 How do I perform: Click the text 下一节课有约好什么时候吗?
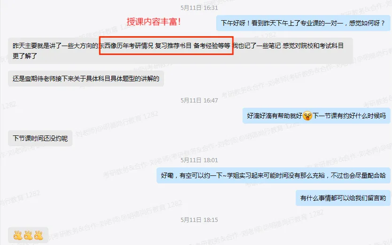(x=349, y=116)
